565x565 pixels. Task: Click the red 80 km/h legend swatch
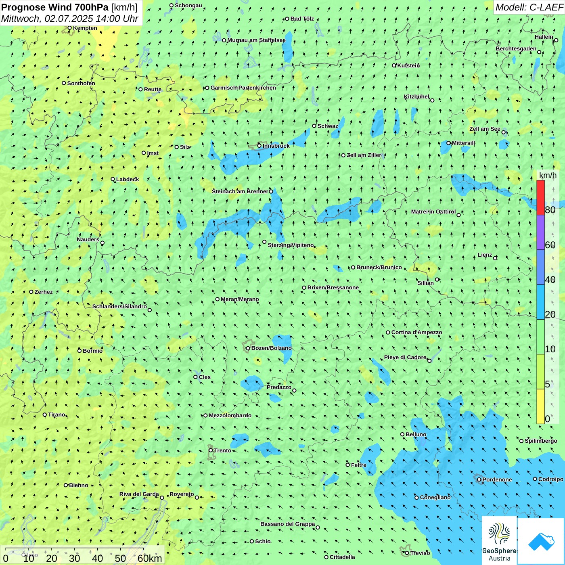click(540, 197)
